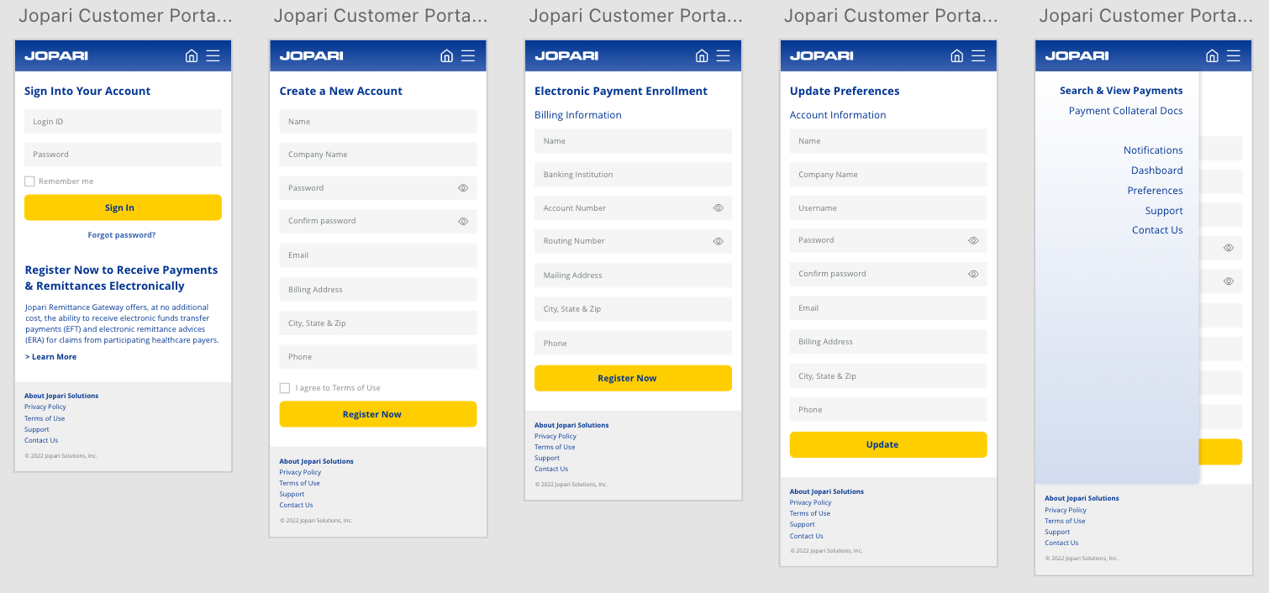This screenshot has height=593, width=1269.
Task: Click Register Now on Create a New Account
Action: coord(378,414)
